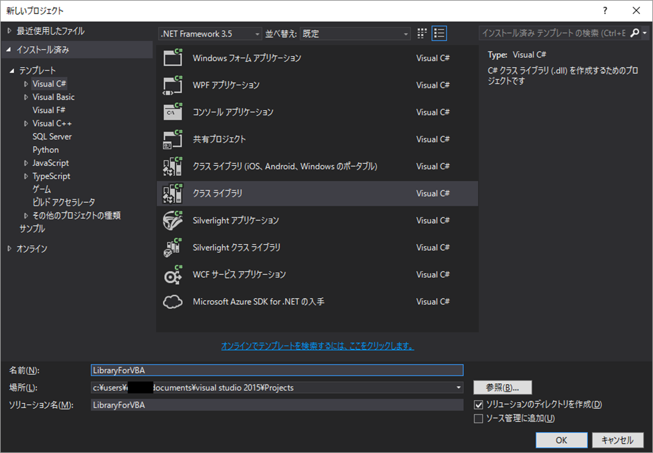The width and height of the screenshot is (653, 453).
Task: Select the Windows フォーム アプリケーション template icon
Action: coord(173,58)
